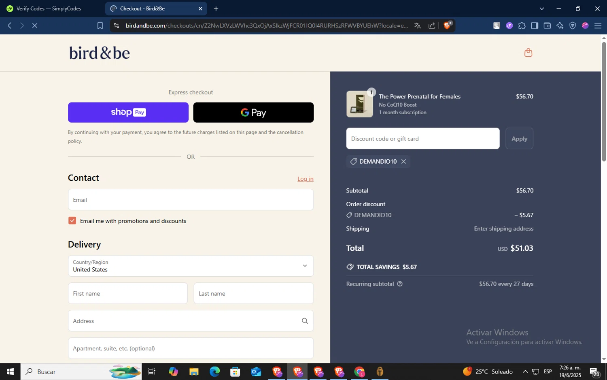607x380 pixels.
Task: Toggle email promotions and discounts checkbox
Action: pos(72,221)
